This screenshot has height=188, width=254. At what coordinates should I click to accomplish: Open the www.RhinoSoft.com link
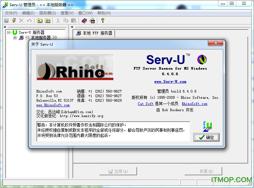pos(53,105)
